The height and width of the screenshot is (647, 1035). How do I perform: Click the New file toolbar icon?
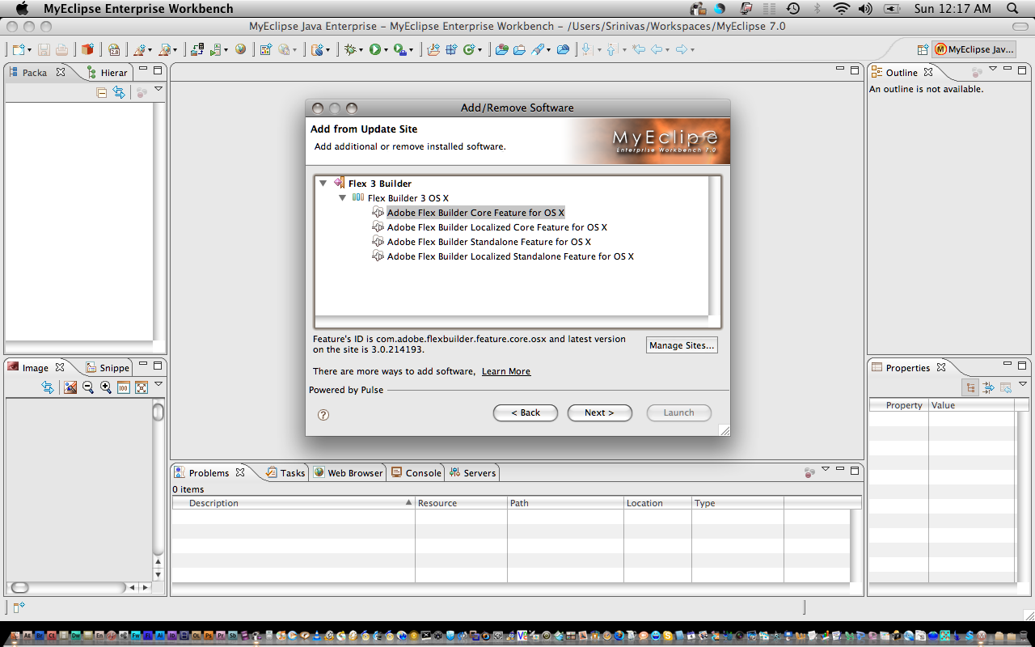coord(18,49)
